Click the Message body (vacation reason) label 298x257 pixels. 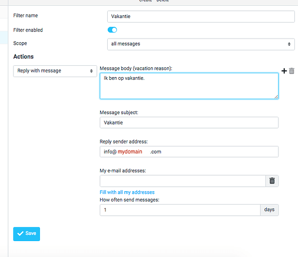pos(136,68)
